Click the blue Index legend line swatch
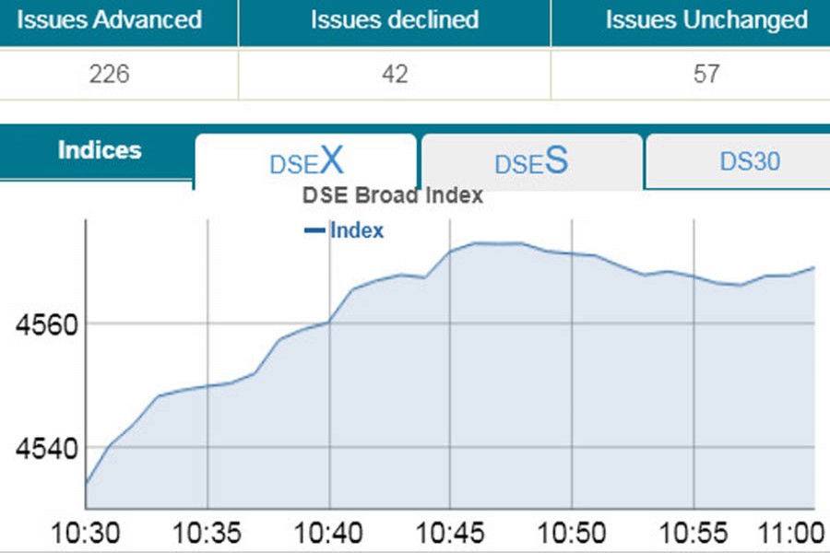Viewport: 830px width, 553px height. 314,230
